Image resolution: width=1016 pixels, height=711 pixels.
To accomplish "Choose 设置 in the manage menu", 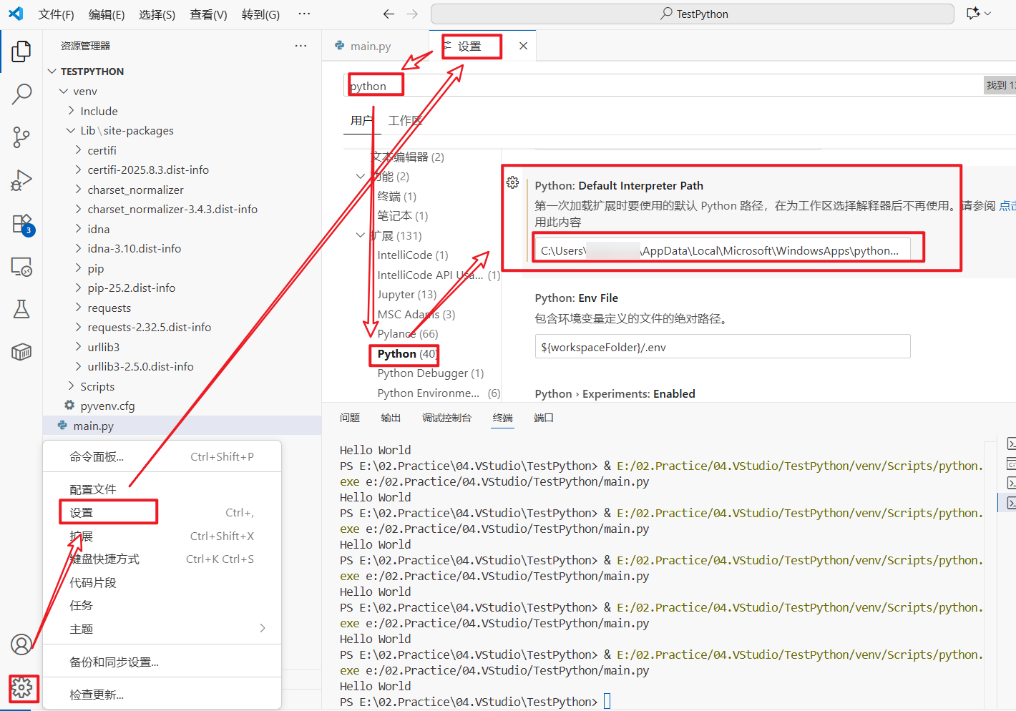I will click(x=162, y=512).
